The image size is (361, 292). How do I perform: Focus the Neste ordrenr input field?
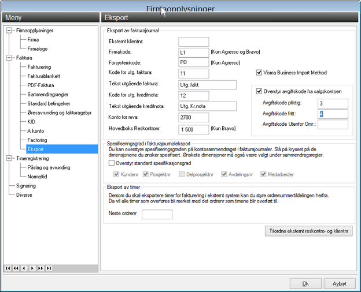(157, 214)
